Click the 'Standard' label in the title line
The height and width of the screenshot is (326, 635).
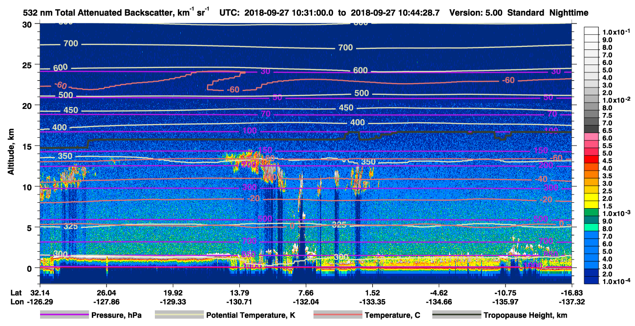tap(525, 13)
